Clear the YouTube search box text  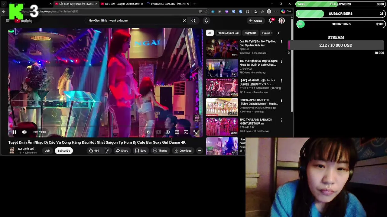[184, 20]
